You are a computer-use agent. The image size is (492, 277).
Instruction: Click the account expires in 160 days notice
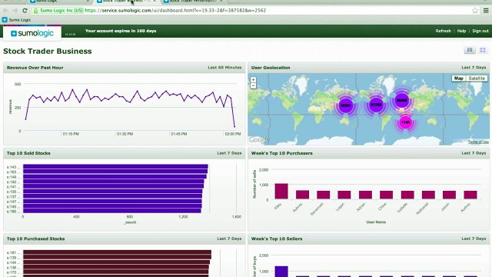(121, 31)
